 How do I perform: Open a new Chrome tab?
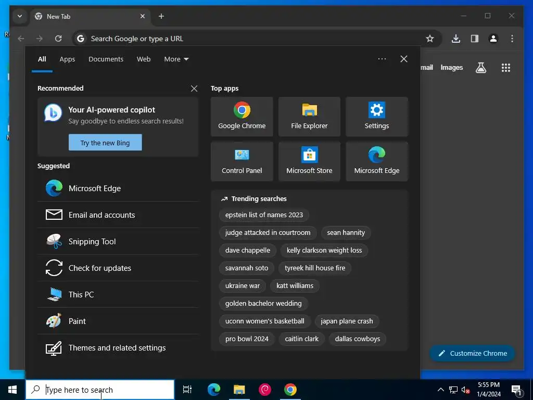[x=161, y=16]
